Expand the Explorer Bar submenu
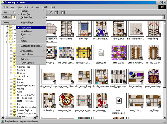Viewport: 167px width, 124px height. [31, 17]
